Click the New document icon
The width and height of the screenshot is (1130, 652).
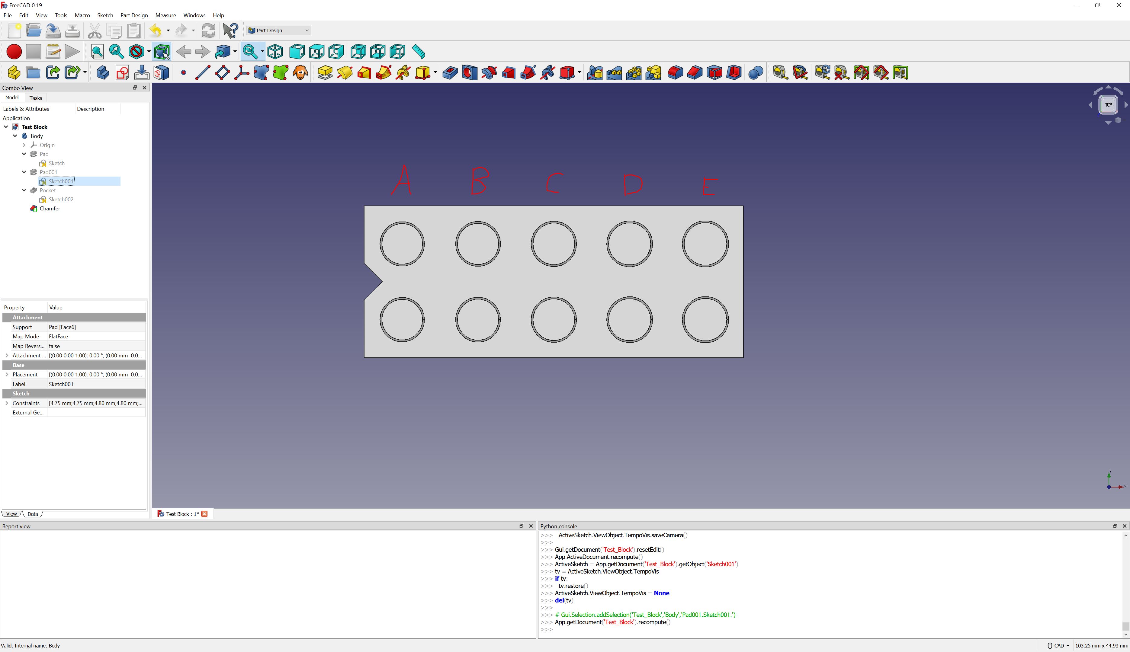[x=14, y=30]
